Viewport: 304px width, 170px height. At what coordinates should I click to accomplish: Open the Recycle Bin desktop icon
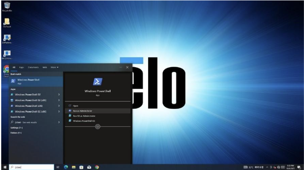click(x=7, y=7)
